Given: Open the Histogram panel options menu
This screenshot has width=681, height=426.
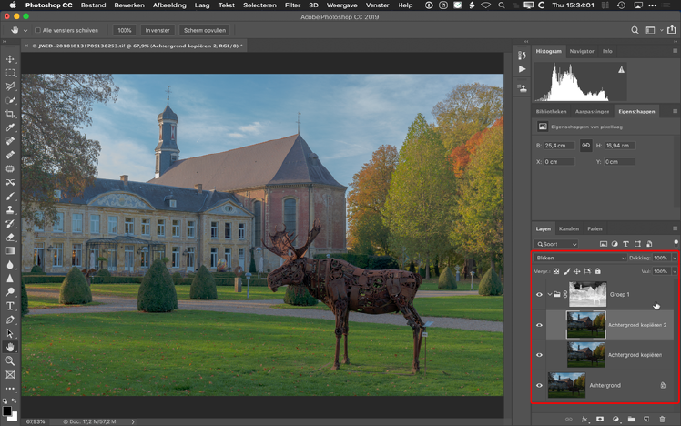Looking at the screenshot, I should 675,51.
